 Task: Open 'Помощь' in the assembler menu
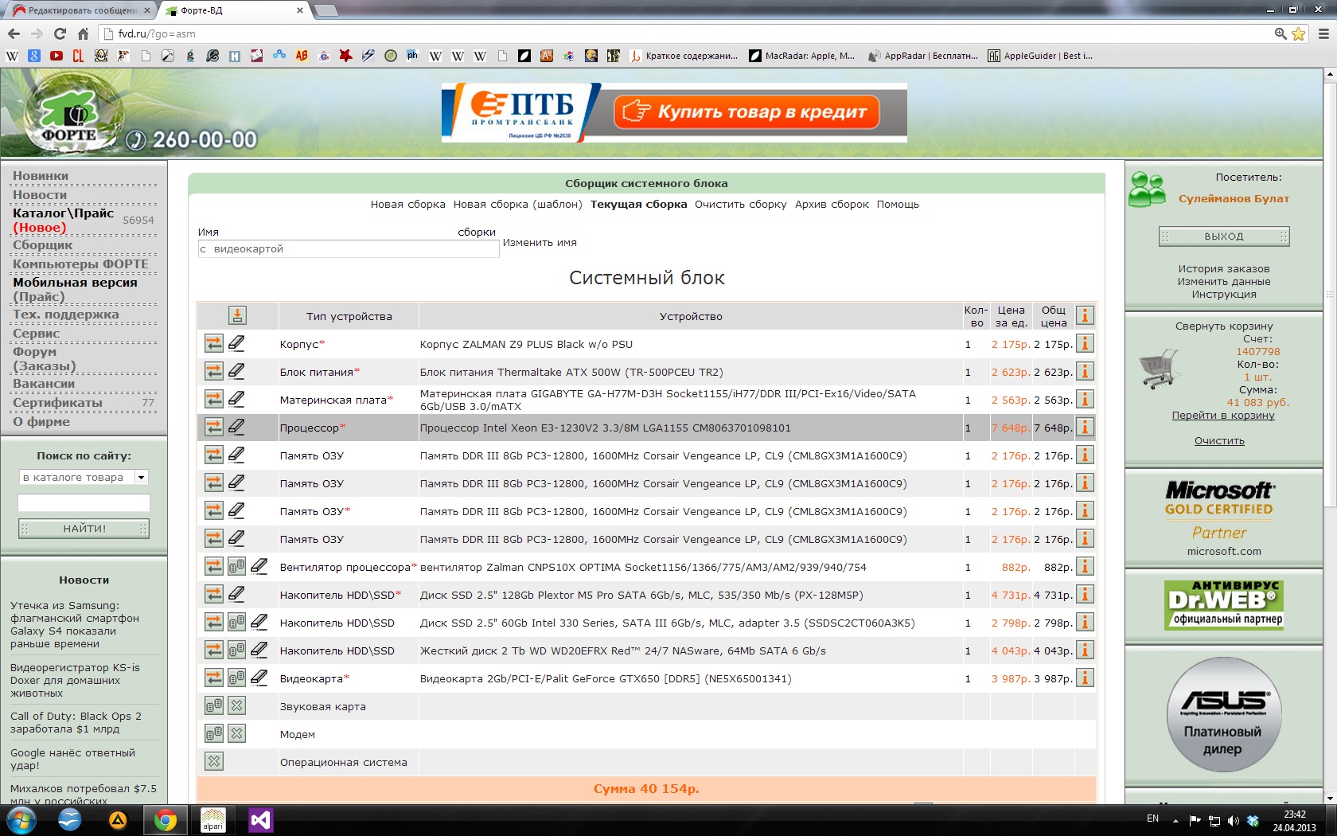point(898,204)
